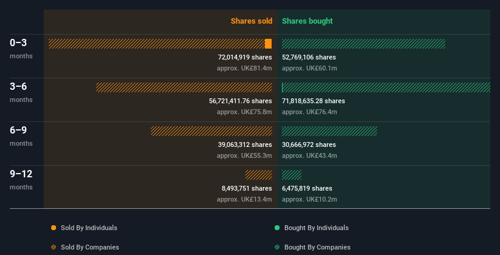The height and width of the screenshot is (255, 500).
Task: Click the 3–6 months orange sold bar
Action: pyautogui.click(x=184, y=87)
